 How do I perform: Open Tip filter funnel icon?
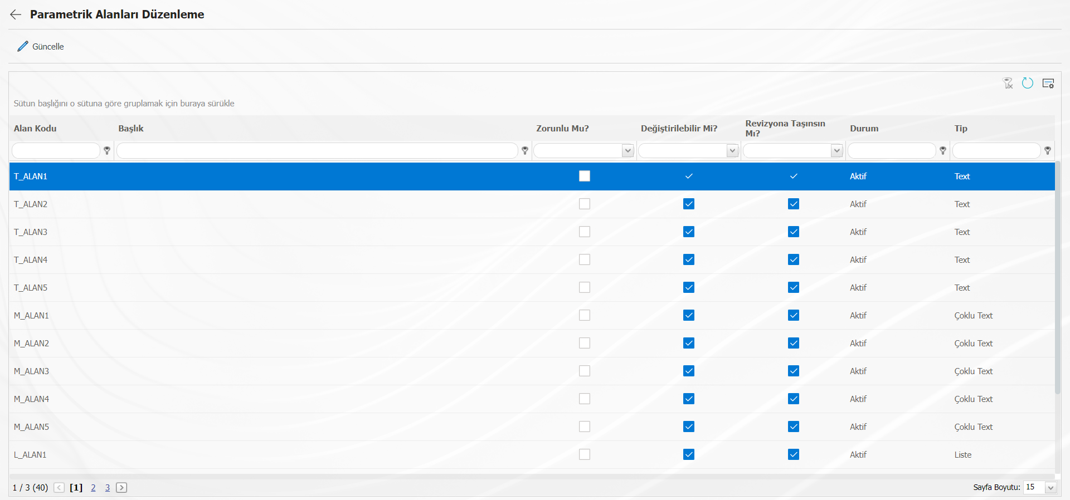(1048, 151)
